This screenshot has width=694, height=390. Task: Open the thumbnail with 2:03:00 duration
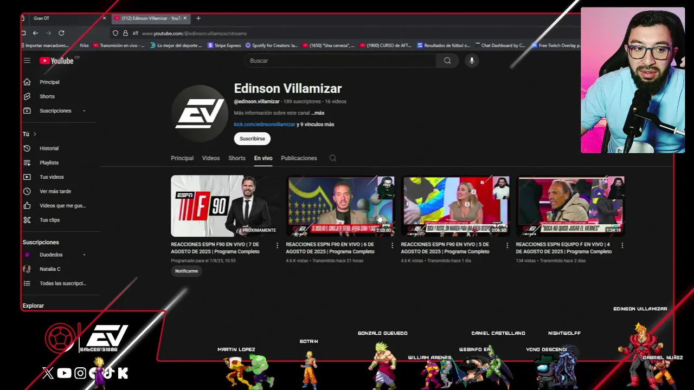click(340, 206)
